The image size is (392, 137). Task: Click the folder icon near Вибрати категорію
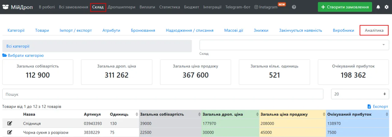5,55
